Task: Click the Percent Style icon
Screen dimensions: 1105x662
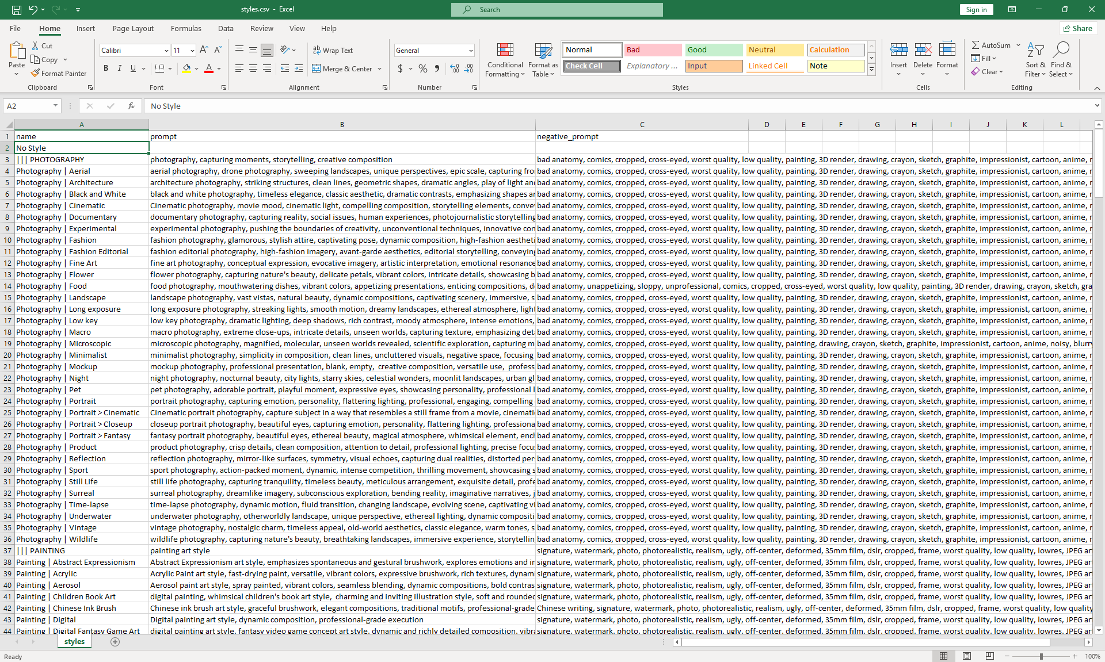Action: click(x=423, y=68)
